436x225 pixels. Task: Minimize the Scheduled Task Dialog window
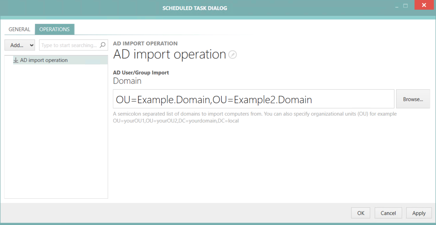click(397, 6)
